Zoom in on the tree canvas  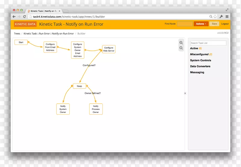click(x=181, y=43)
